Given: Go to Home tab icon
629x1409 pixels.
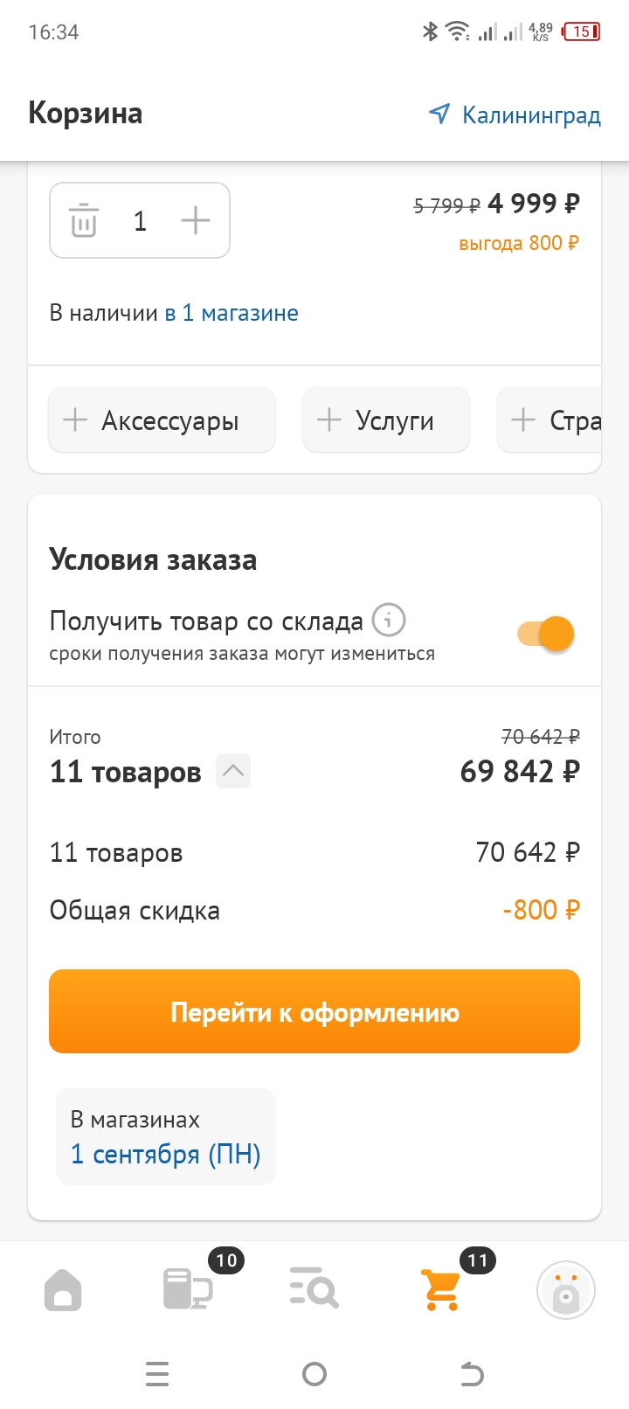Looking at the screenshot, I should coord(63,1290).
